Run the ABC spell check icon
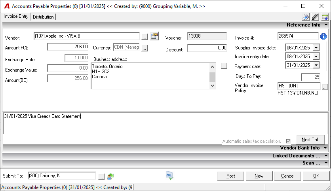331x191 pixels. (169, 176)
